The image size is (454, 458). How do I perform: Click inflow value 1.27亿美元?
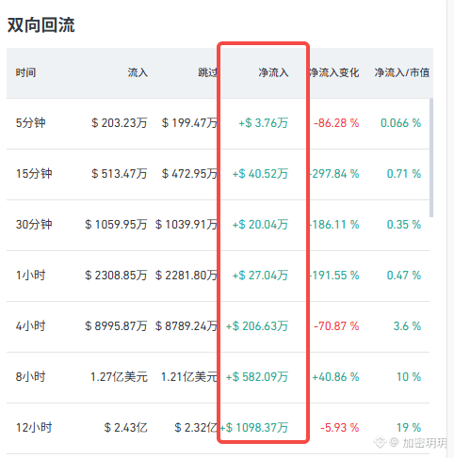(x=119, y=376)
